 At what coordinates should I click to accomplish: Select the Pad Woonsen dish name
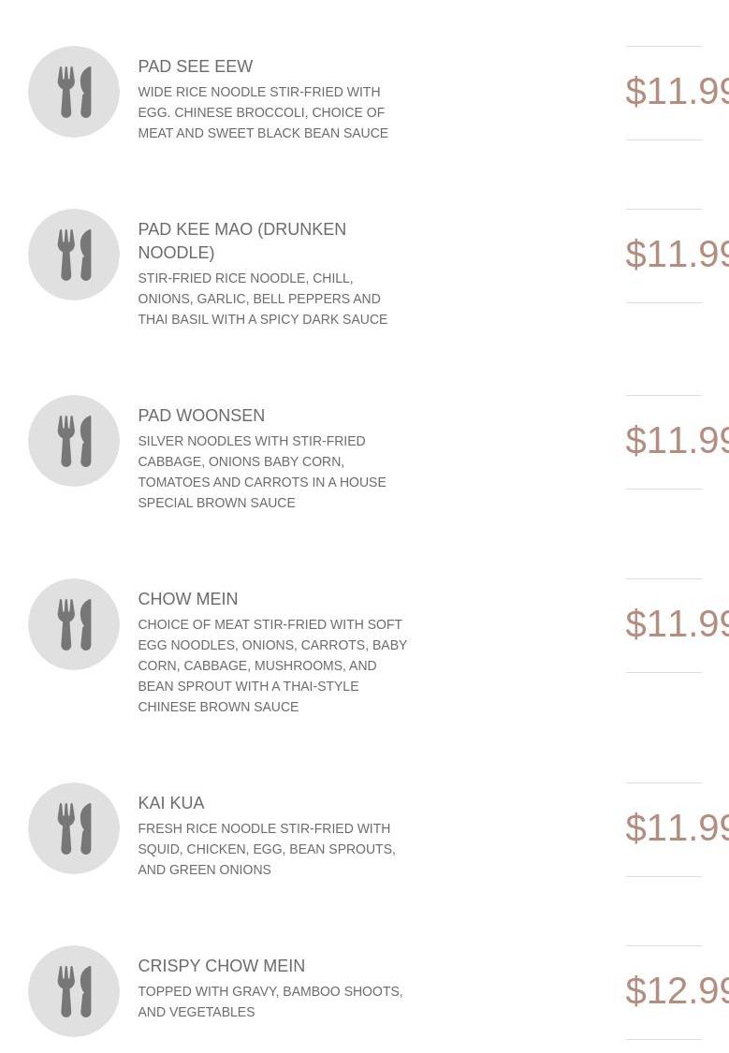(201, 416)
